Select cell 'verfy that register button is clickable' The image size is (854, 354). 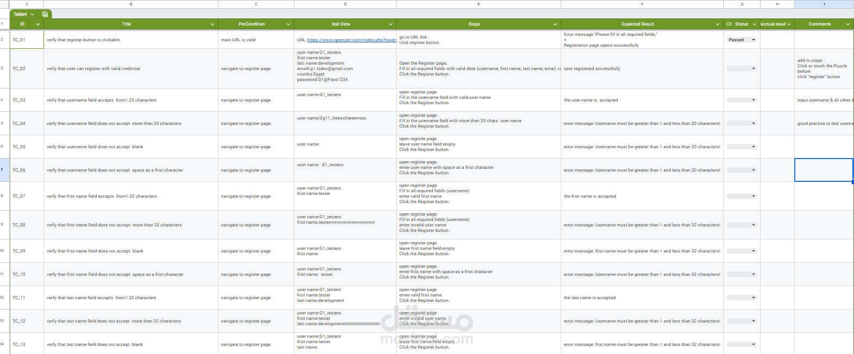131,40
